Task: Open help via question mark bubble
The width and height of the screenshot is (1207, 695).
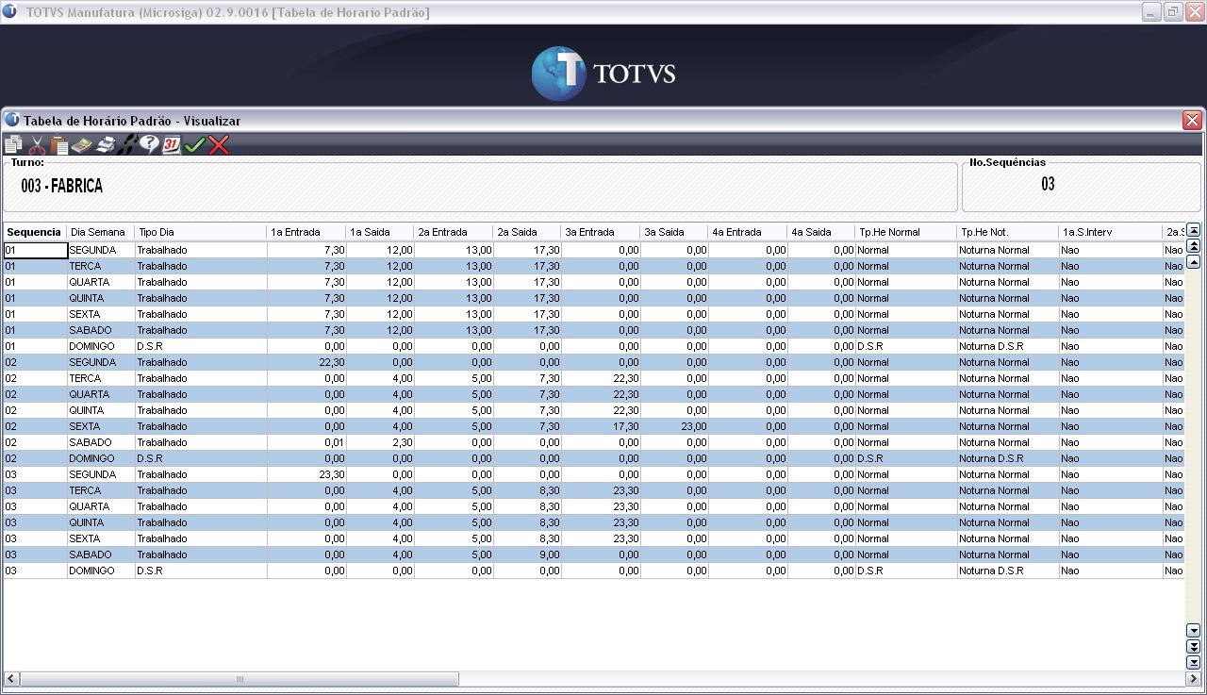Action: [x=149, y=145]
